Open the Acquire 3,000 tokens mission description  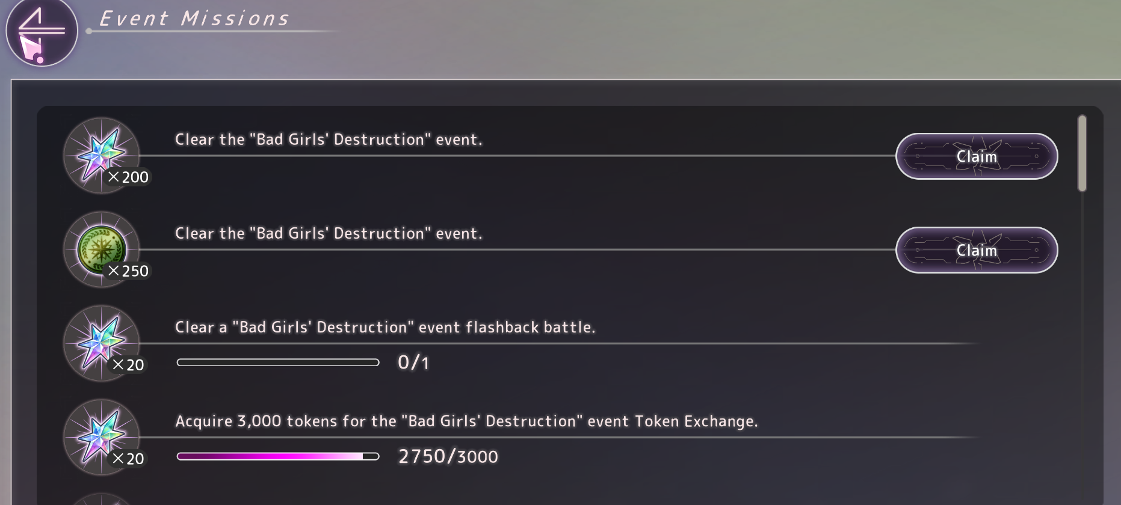(x=466, y=421)
